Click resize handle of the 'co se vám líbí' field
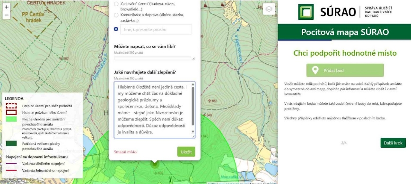 (x=193, y=59)
